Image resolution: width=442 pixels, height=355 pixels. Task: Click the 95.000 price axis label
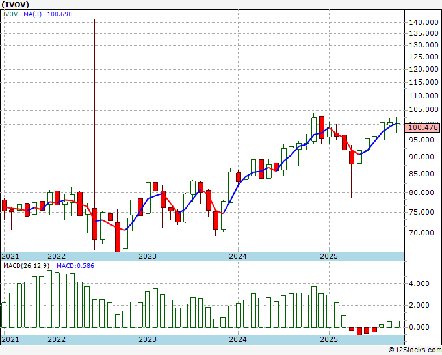(421, 140)
